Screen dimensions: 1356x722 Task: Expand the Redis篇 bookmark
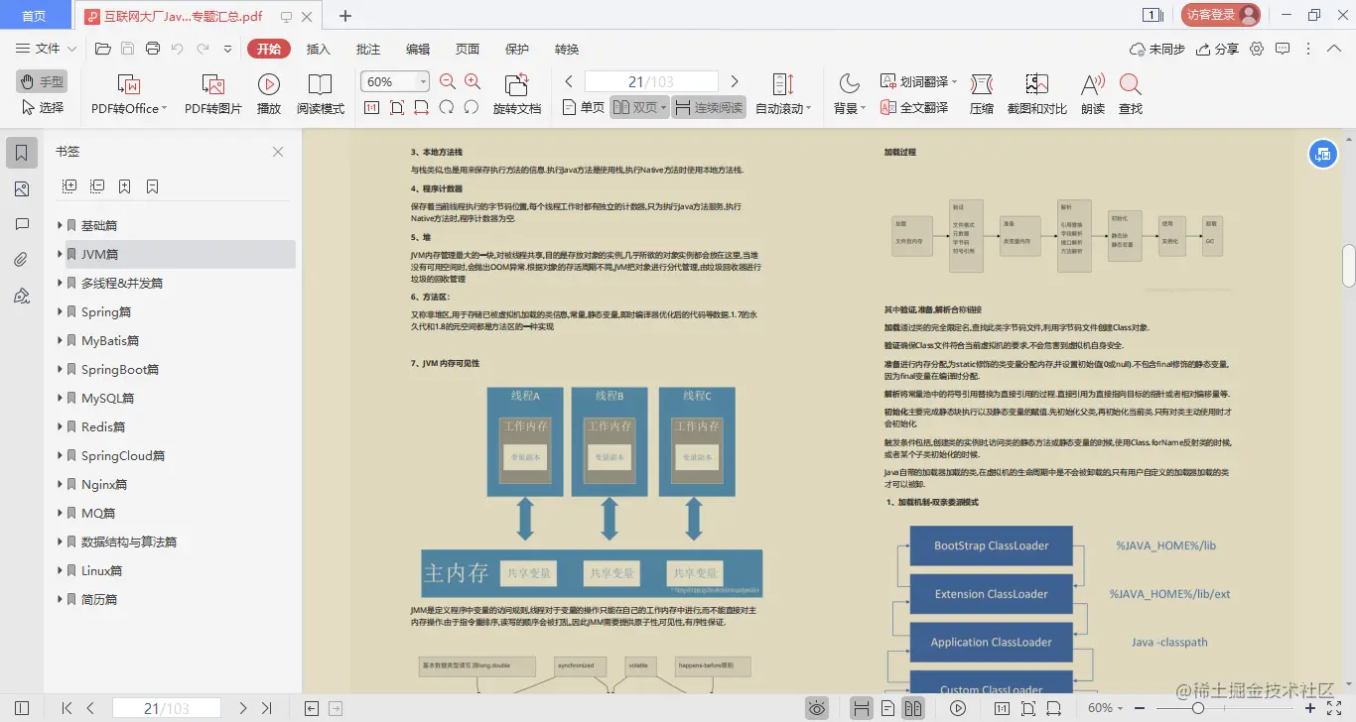(x=61, y=426)
